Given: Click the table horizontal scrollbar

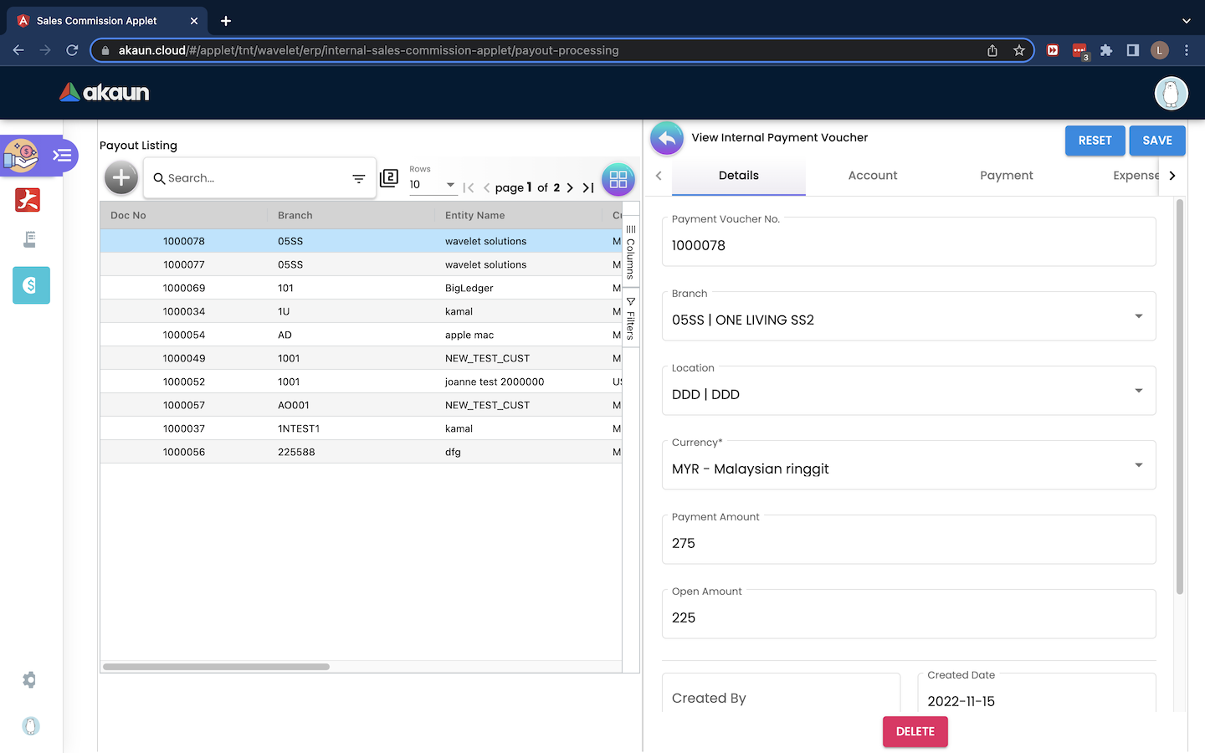Looking at the screenshot, I should (216, 667).
